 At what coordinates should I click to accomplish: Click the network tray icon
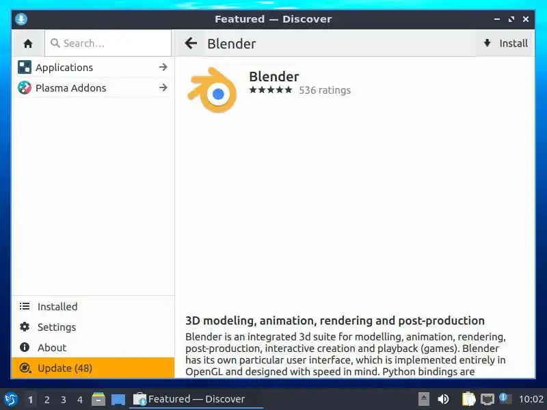[x=487, y=399]
